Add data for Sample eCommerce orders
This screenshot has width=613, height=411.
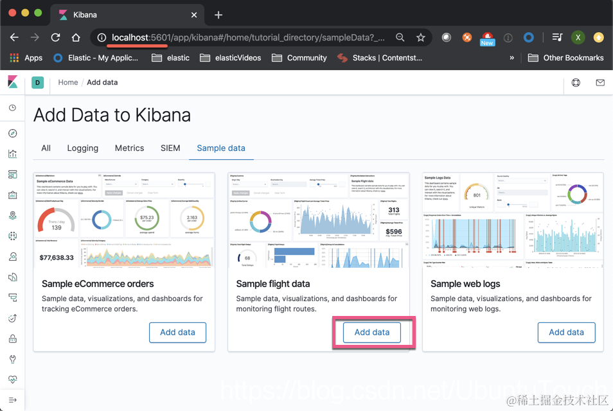coord(177,333)
